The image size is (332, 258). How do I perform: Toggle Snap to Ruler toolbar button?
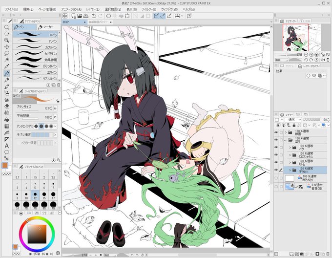tap(156, 16)
